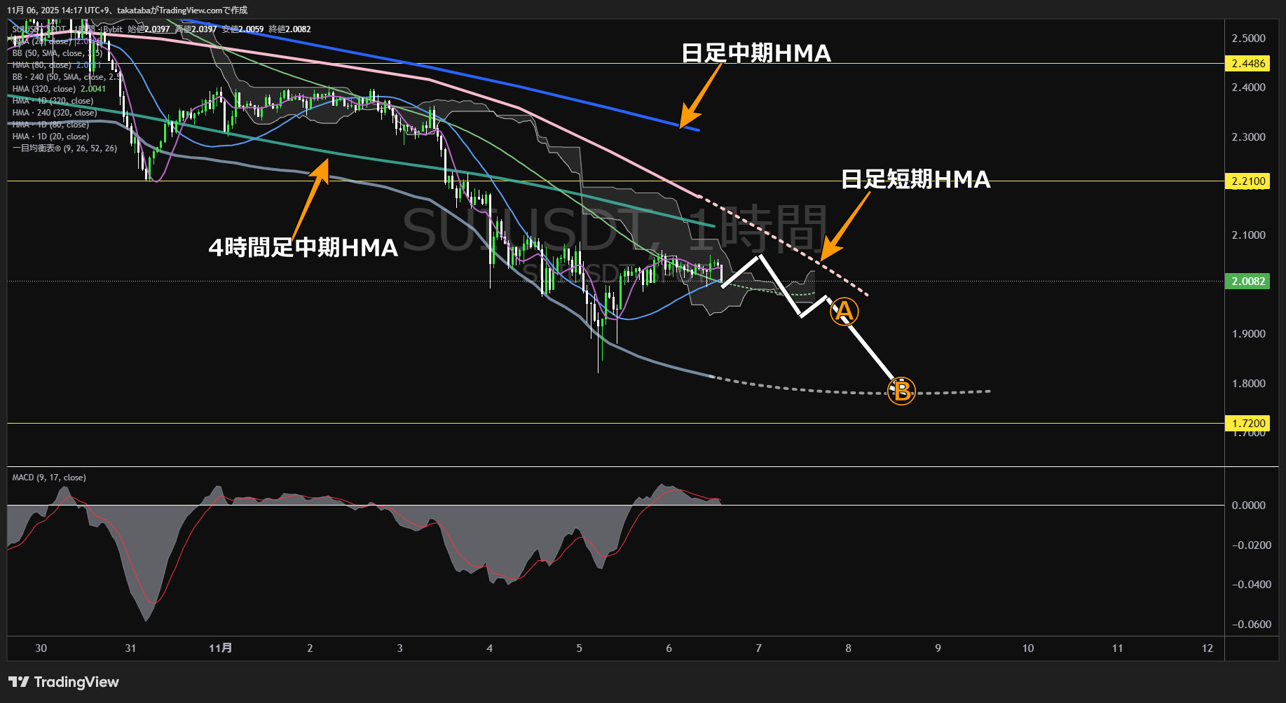Click the 2.3000 price axis value
The width and height of the screenshot is (1286, 703).
coord(1248,137)
